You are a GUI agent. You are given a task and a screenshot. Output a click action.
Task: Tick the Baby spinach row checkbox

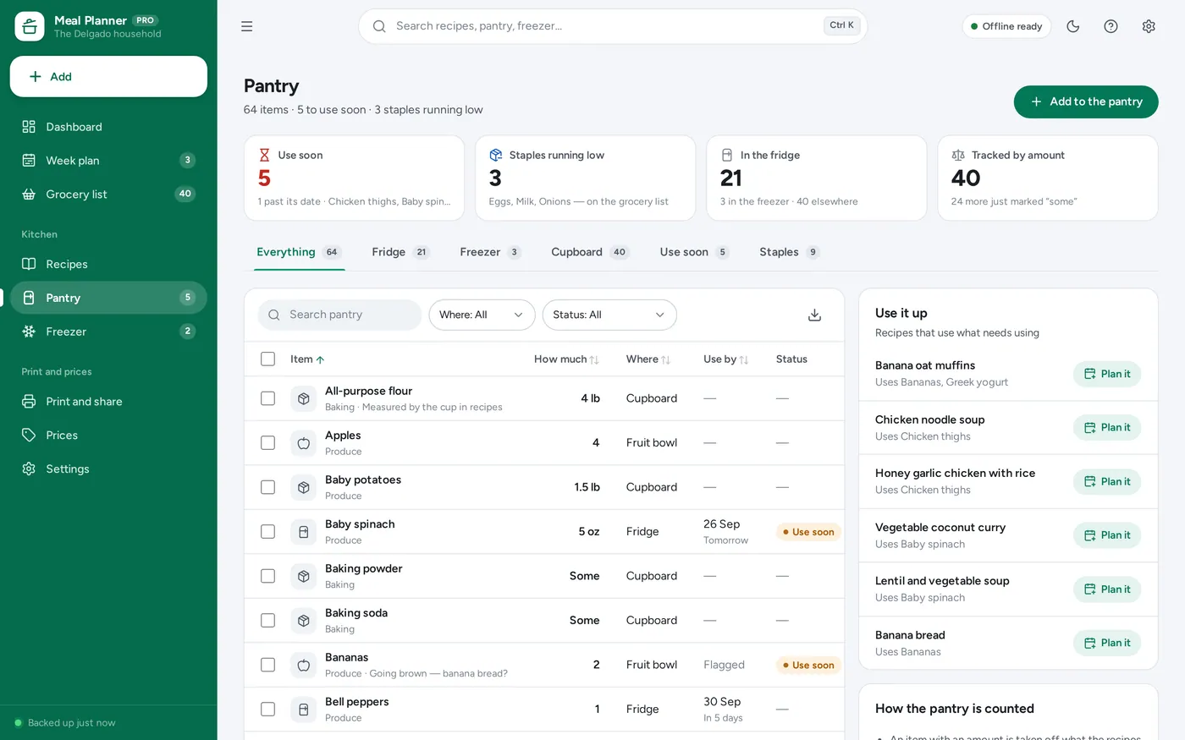(268, 532)
